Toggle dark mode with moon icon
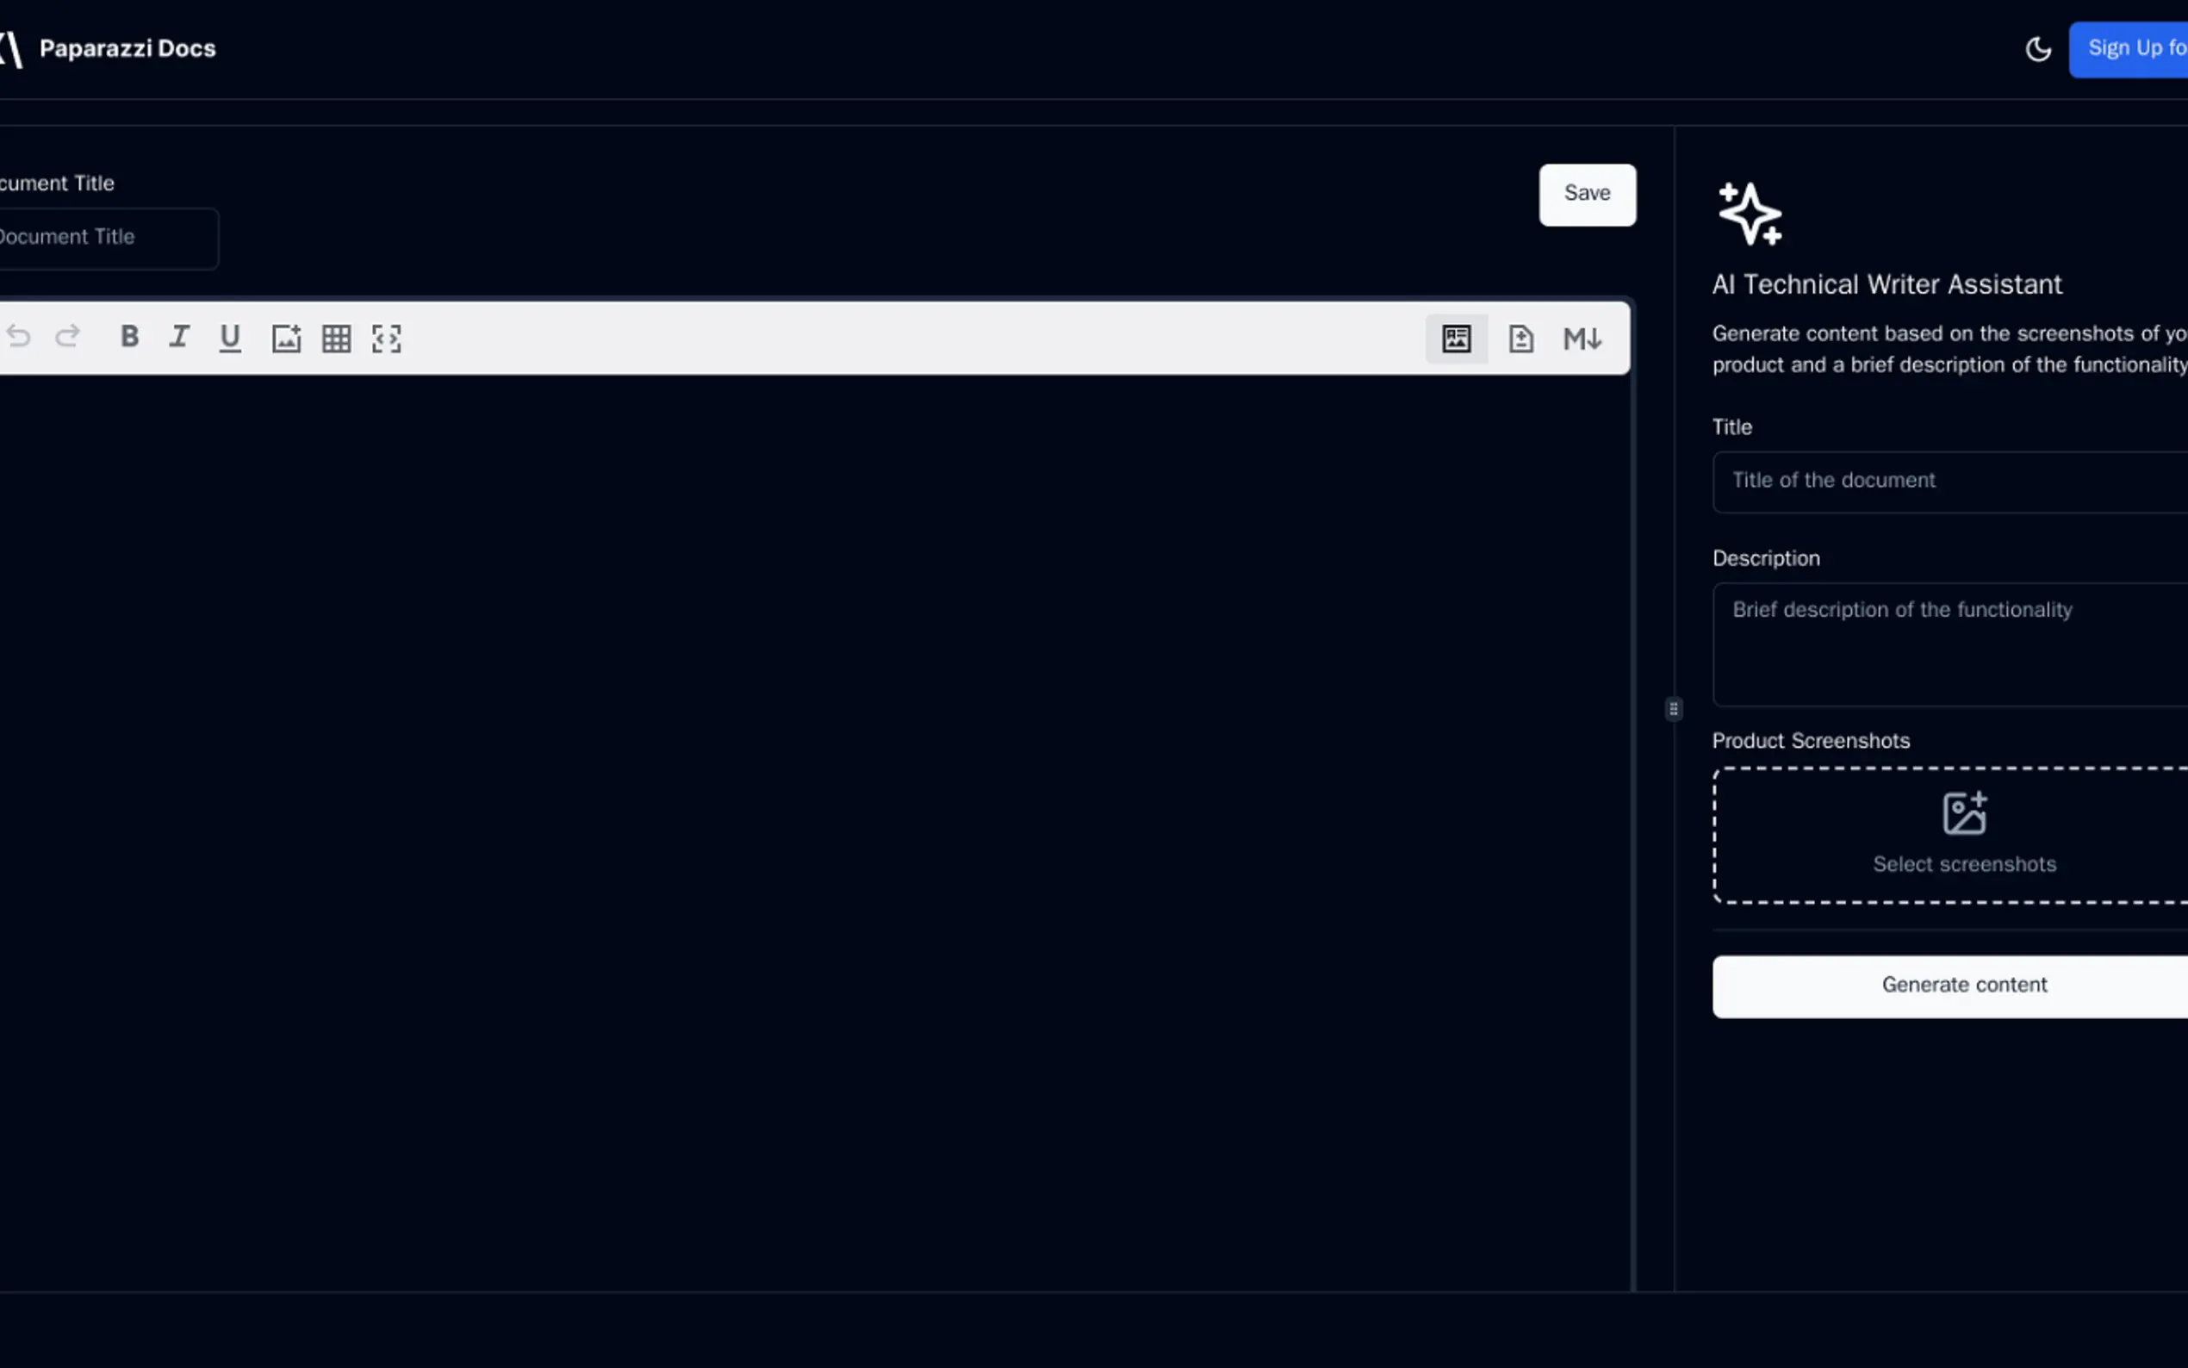 click(2037, 49)
